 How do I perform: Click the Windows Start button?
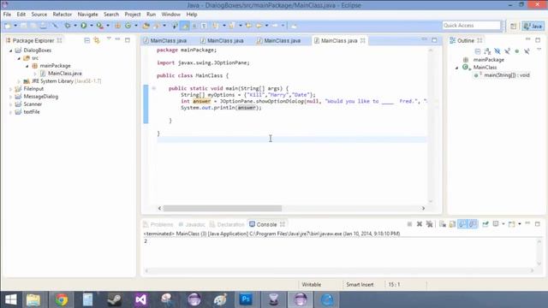pos(11,299)
